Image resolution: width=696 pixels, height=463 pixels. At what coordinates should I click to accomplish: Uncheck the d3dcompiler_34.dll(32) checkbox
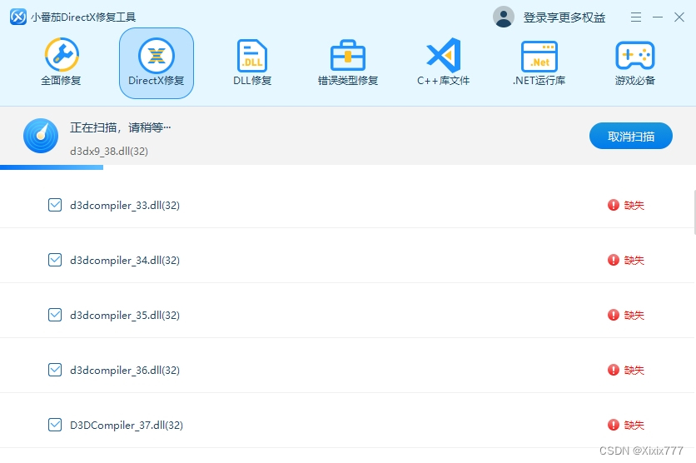click(55, 260)
